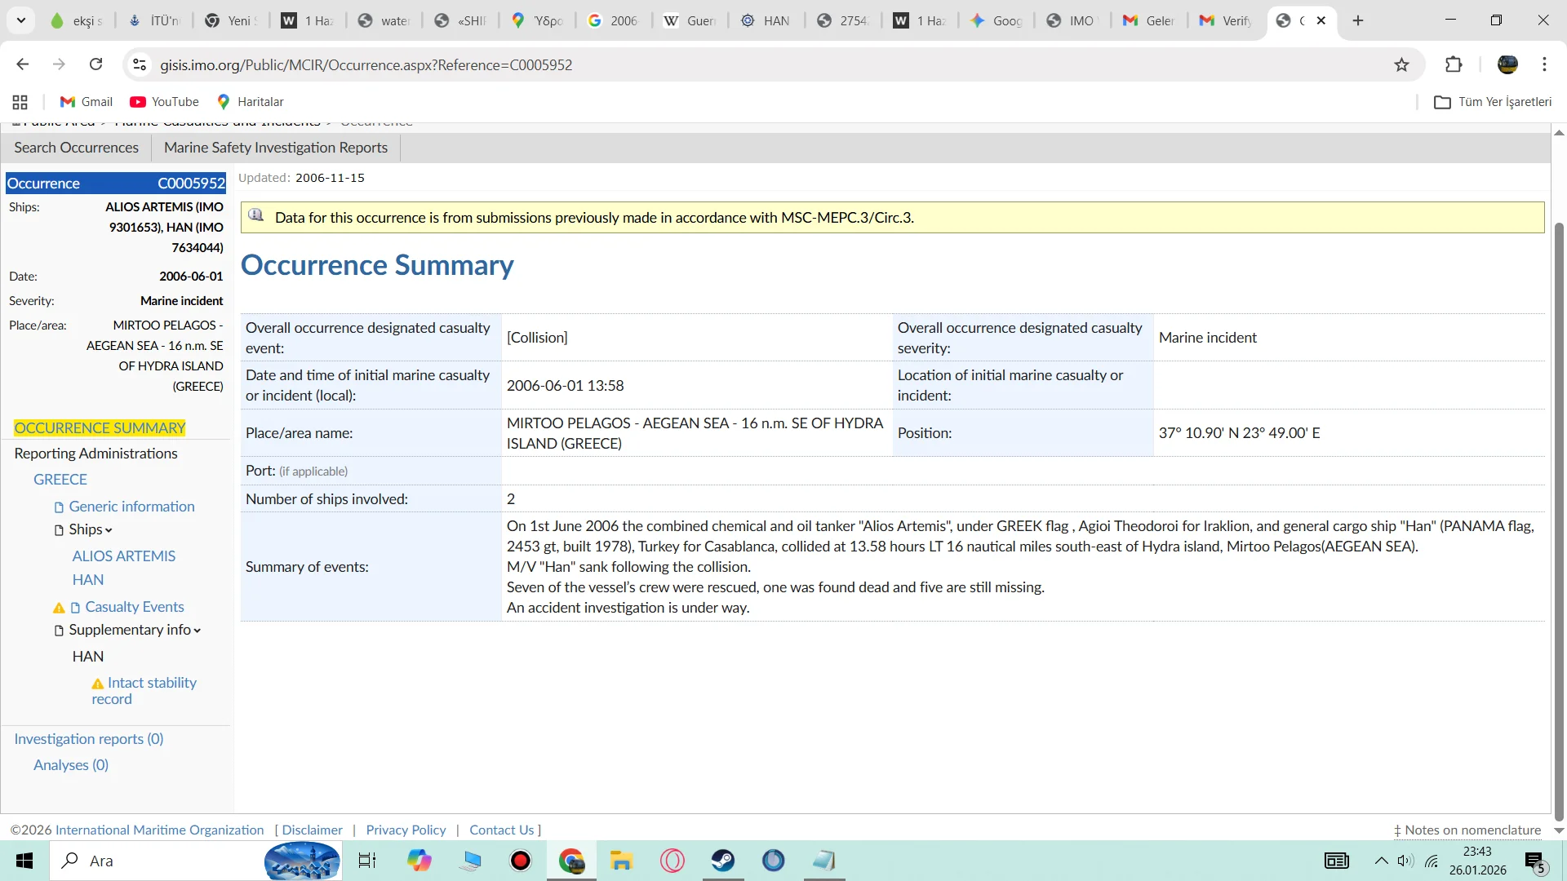Viewport: 1567px width, 881px height.
Task: Open File Explorer from the taskbar
Action: pyautogui.click(x=621, y=861)
